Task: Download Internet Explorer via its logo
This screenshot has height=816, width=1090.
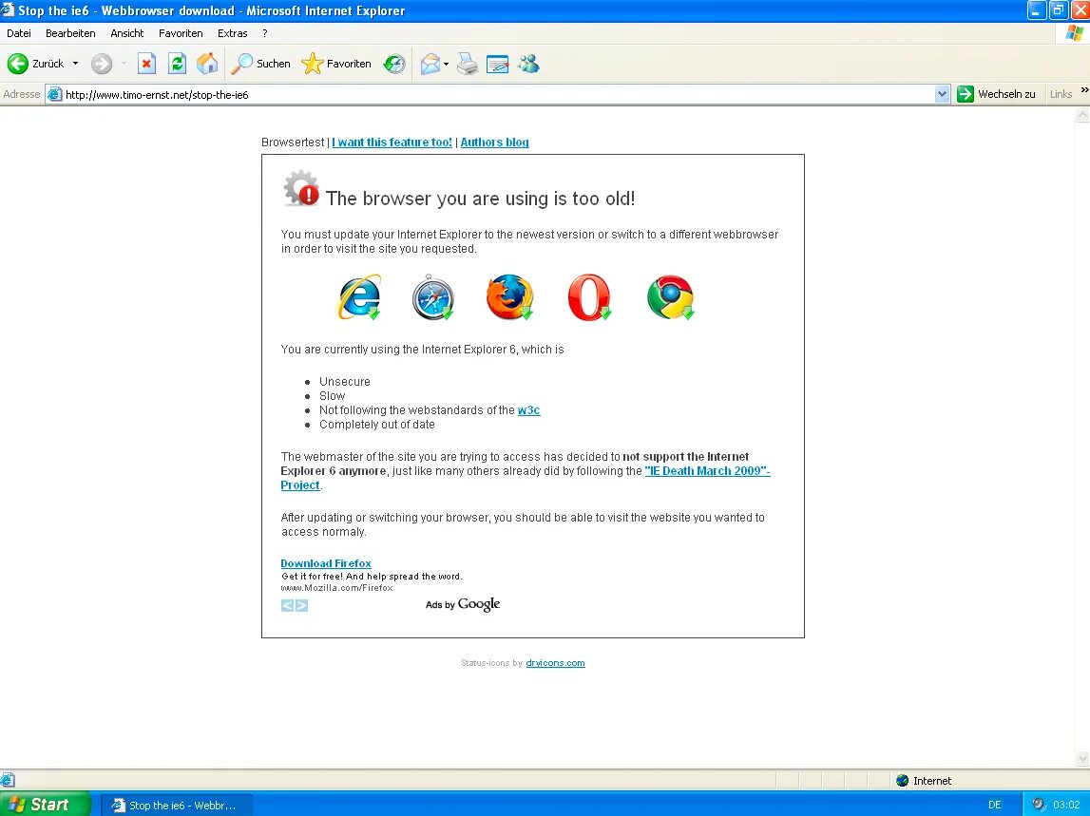Action: (360, 297)
